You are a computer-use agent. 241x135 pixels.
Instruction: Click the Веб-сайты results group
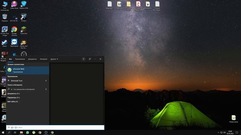[12, 102]
